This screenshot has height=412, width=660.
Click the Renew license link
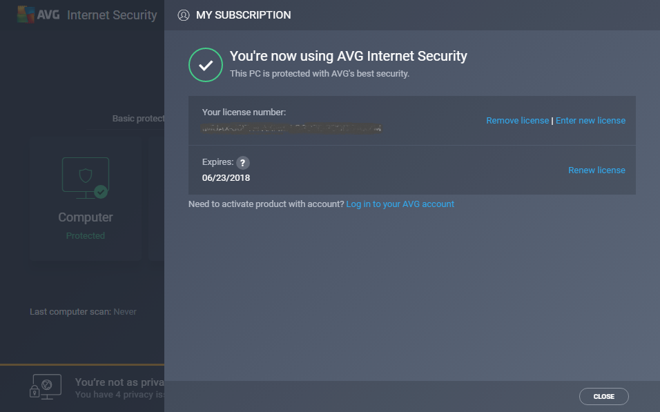[x=596, y=170]
